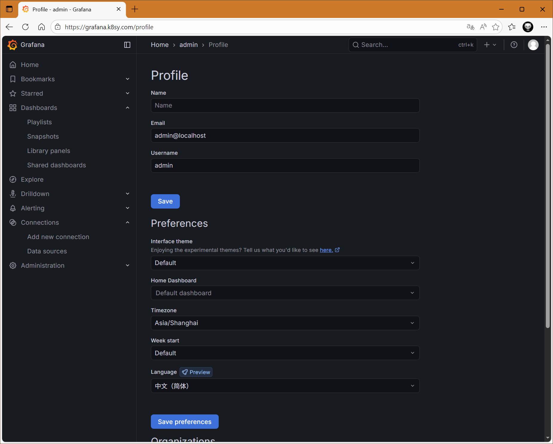The image size is (553, 444).
Task: Click the Save preferences button
Action: click(184, 422)
